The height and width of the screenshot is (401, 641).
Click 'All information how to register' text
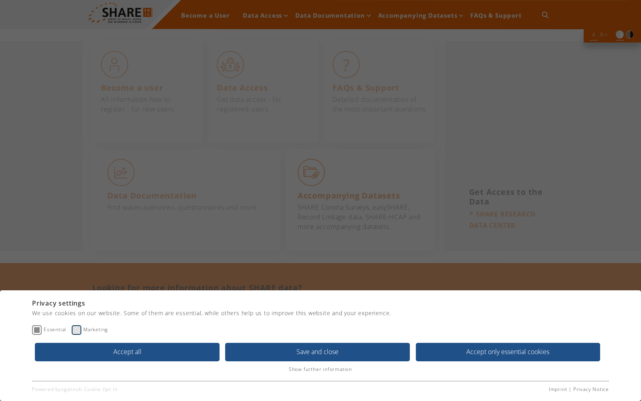(138, 104)
